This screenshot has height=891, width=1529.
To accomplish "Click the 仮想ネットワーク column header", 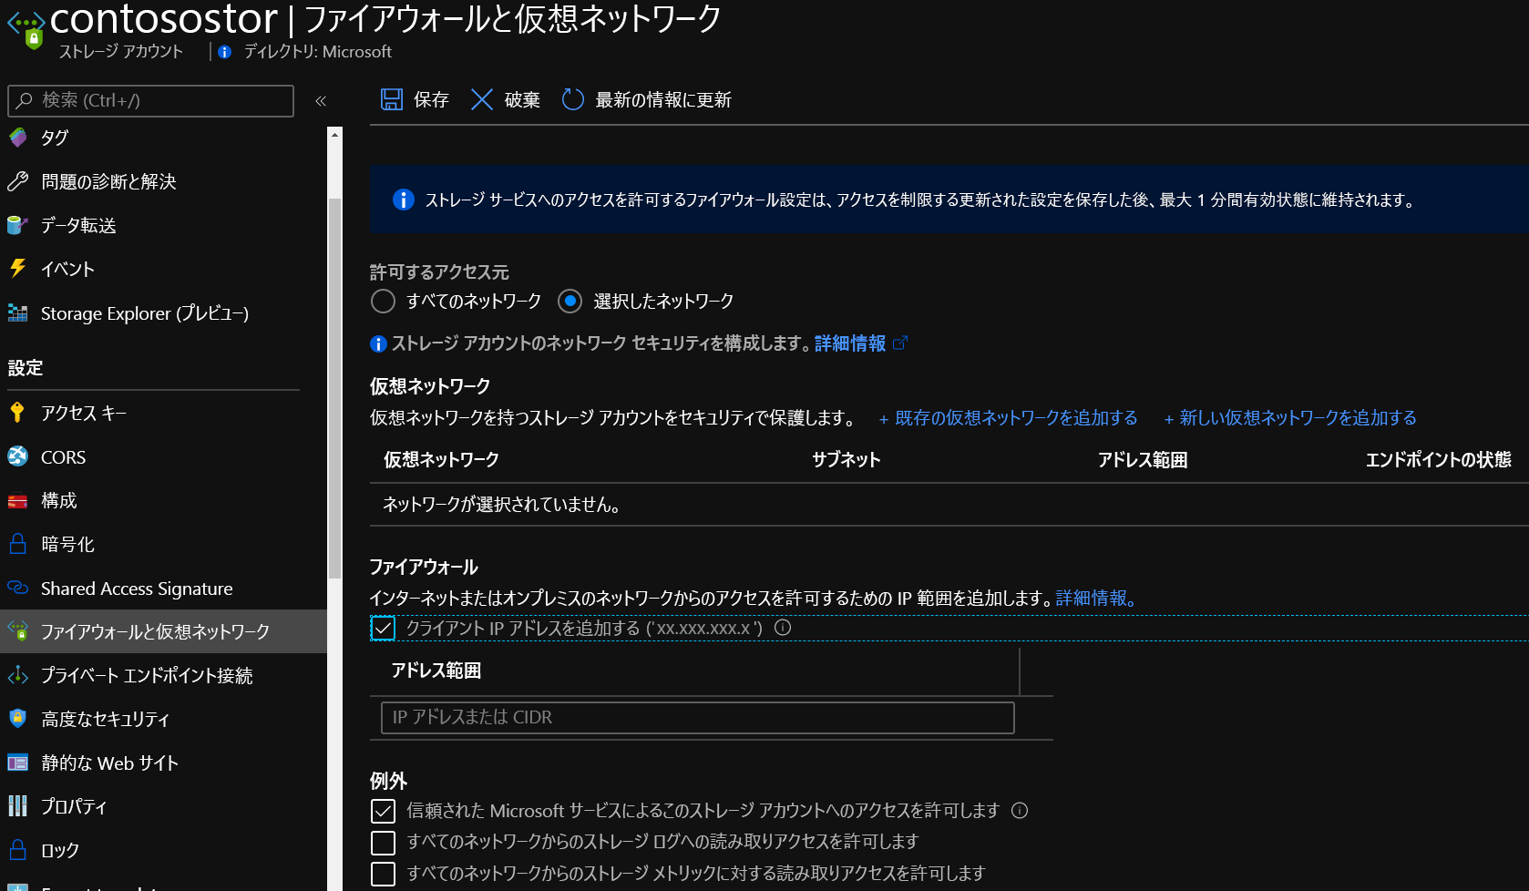I will point(441,459).
